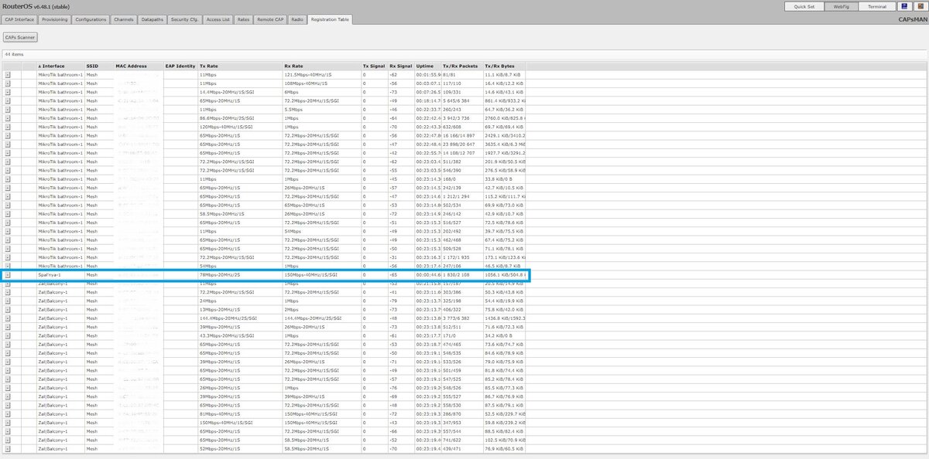Viewport: 929px width, 459px height.
Task: Click the 741/622 packets cell
Action: tap(461, 440)
